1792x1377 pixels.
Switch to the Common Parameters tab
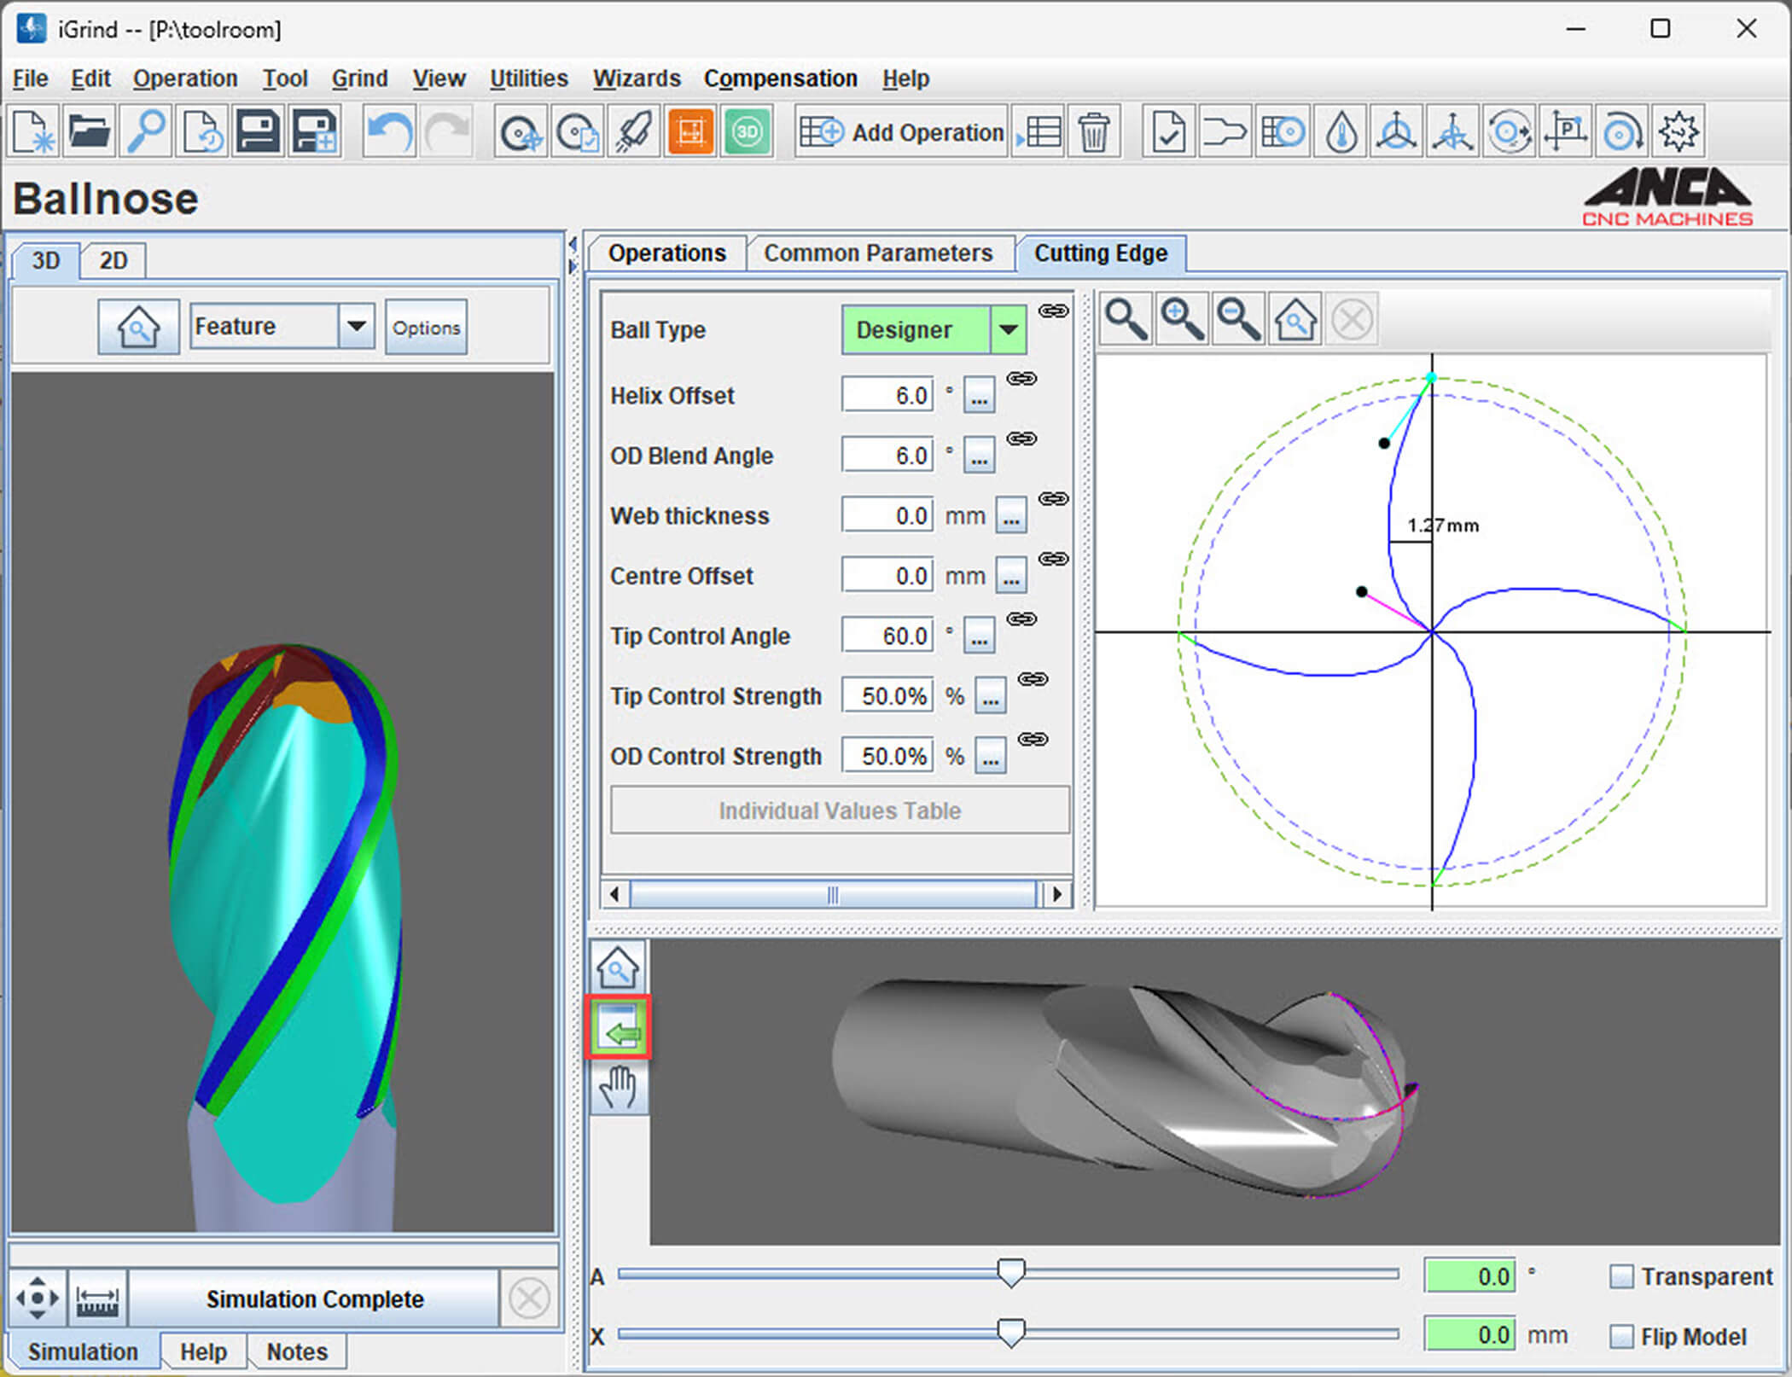(878, 253)
